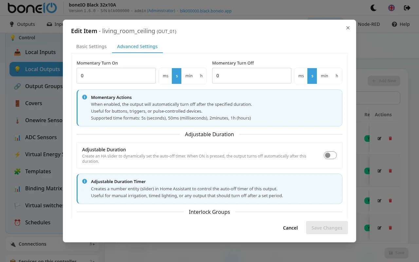
Task: Click the Save Changes button
Action: coord(327,228)
